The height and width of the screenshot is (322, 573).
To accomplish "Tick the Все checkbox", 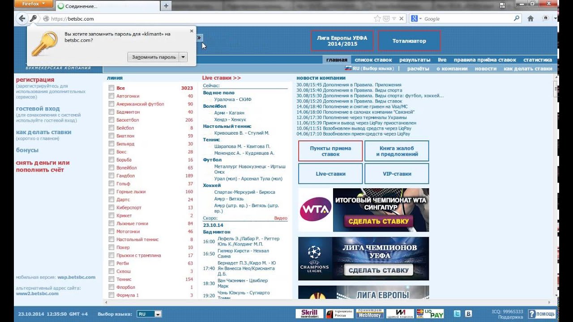I will [x=111, y=88].
